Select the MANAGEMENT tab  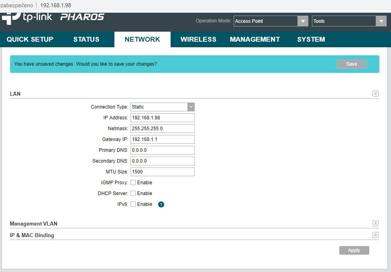pos(255,39)
